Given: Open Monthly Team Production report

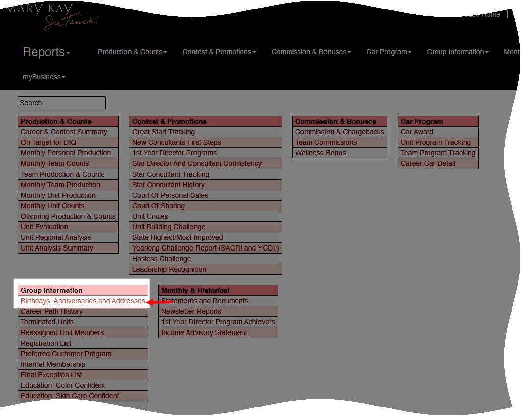Looking at the screenshot, I should tap(68, 185).
